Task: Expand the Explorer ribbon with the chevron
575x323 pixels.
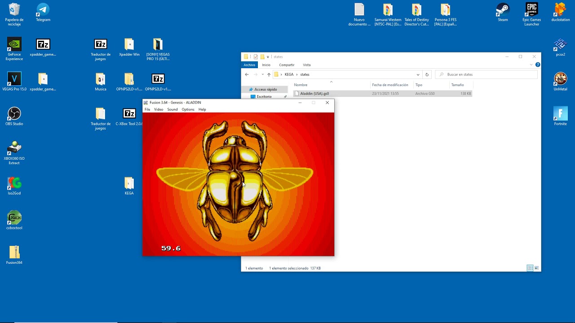Action: pyautogui.click(x=531, y=65)
